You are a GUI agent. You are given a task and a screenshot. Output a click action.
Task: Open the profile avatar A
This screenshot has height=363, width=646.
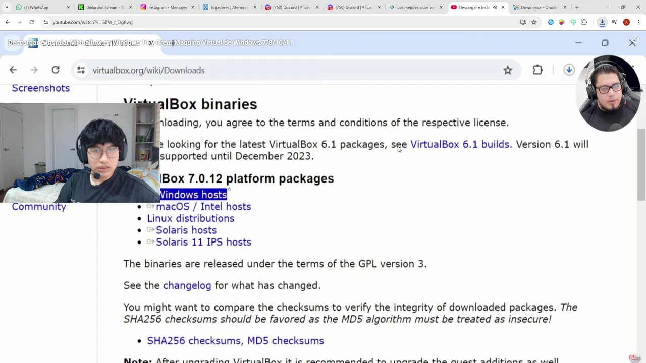point(626,22)
